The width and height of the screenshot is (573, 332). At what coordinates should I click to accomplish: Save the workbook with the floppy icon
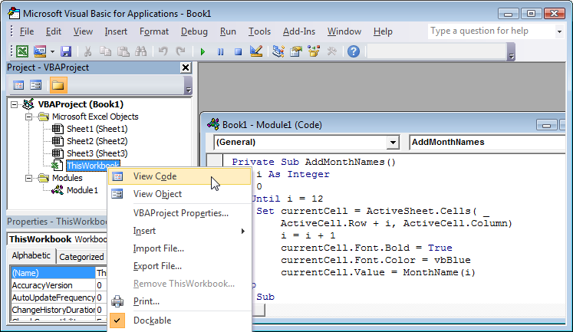point(66,51)
